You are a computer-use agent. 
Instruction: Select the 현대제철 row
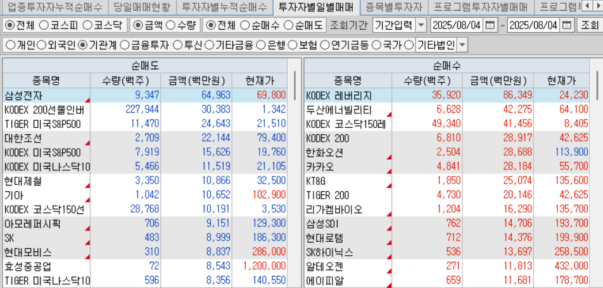(x=144, y=181)
